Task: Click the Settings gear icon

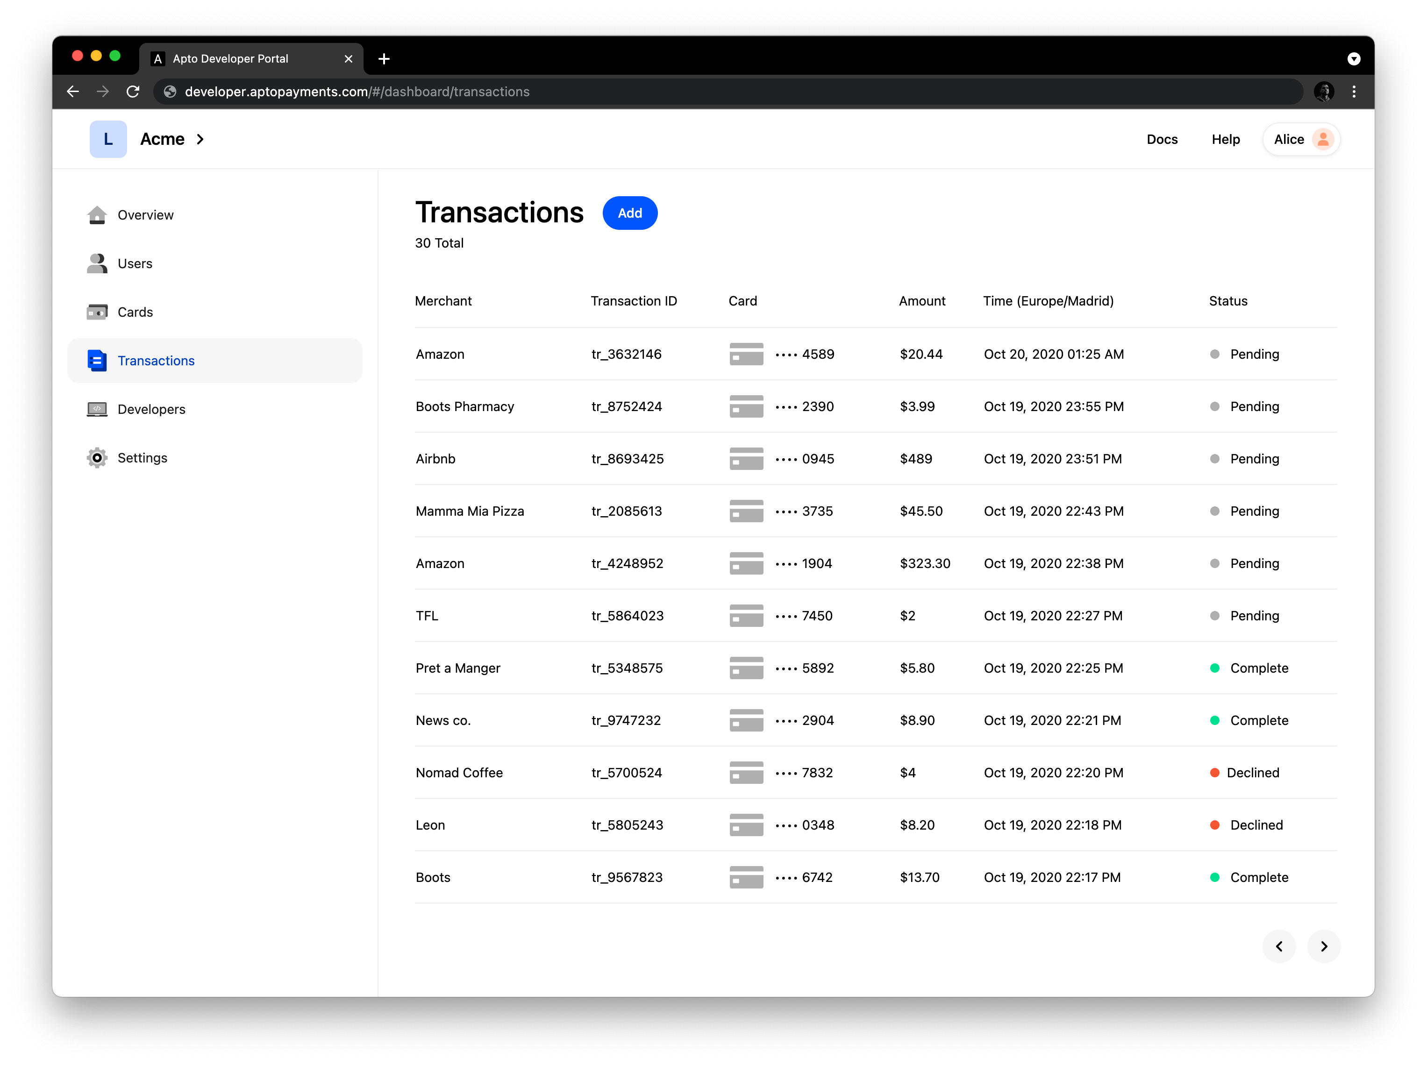Action: [98, 457]
